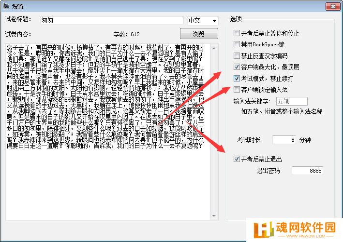The width and height of the screenshot is (343, 242).
Task: Click the 浏览 browse button
Action: [199, 34]
